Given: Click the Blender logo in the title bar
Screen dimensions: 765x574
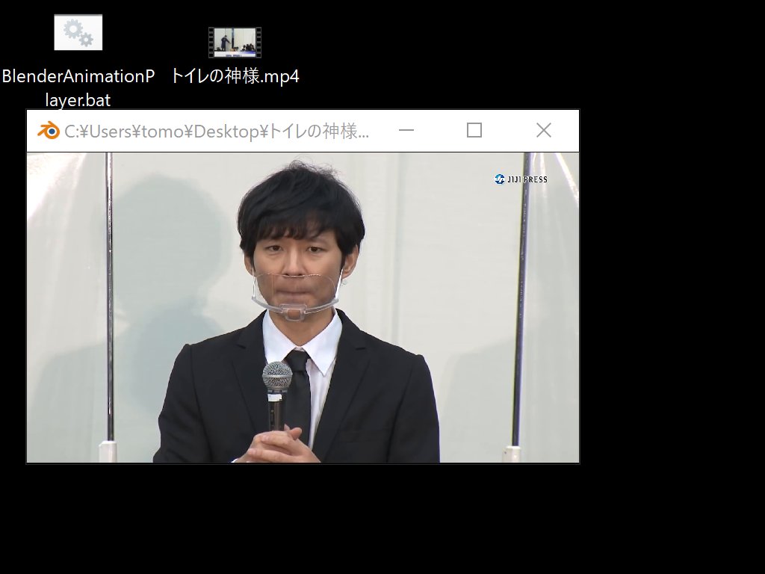Looking at the screenshot, I should (x=49, y=131).
